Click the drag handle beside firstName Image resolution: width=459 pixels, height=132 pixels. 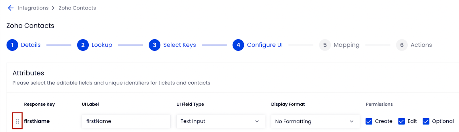pyautogui.click(x=17, y=121)
